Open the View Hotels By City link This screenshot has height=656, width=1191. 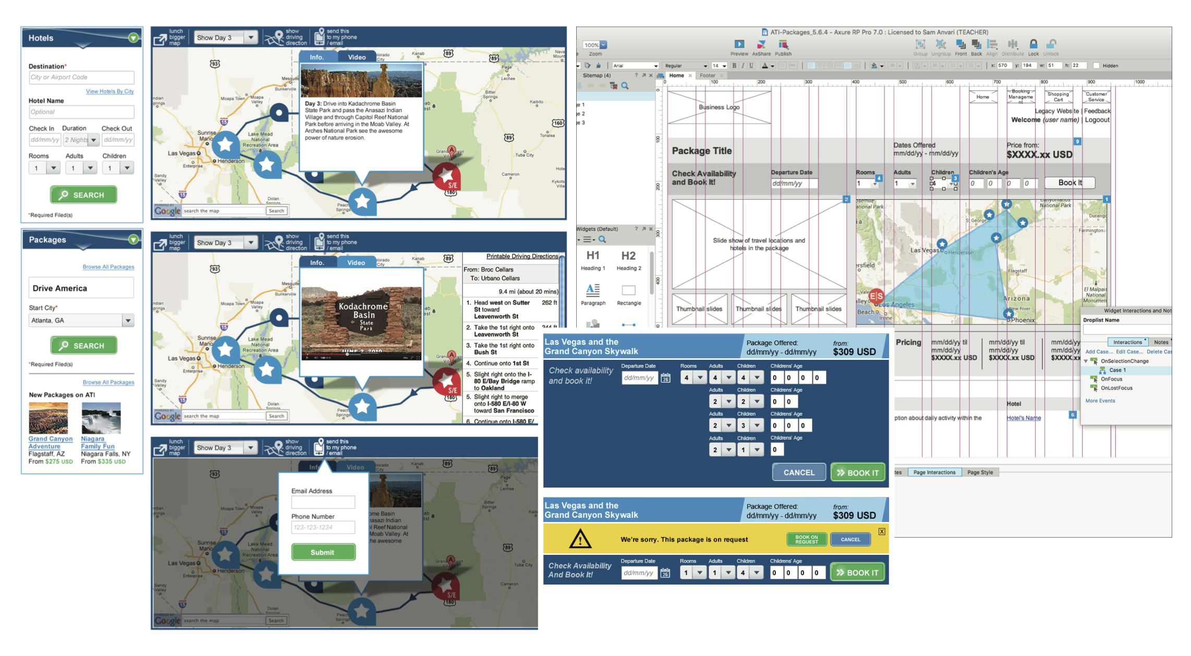click(x=110, y=91)
